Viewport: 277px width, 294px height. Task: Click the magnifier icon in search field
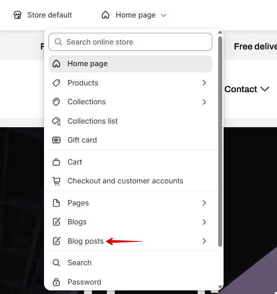tap(58, 42)
